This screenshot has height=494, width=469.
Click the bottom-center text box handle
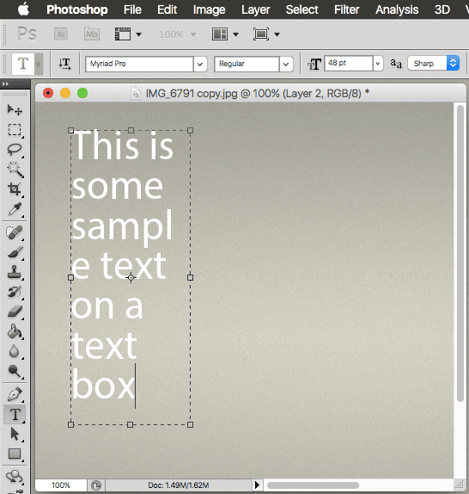(131, 424)
